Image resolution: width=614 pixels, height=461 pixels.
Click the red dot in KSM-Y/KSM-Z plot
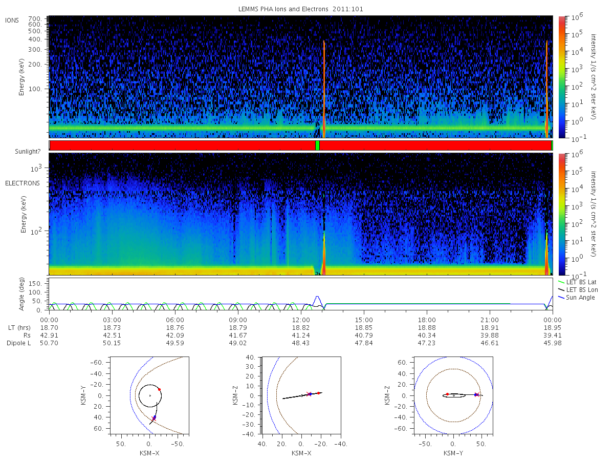coord(447,394)
